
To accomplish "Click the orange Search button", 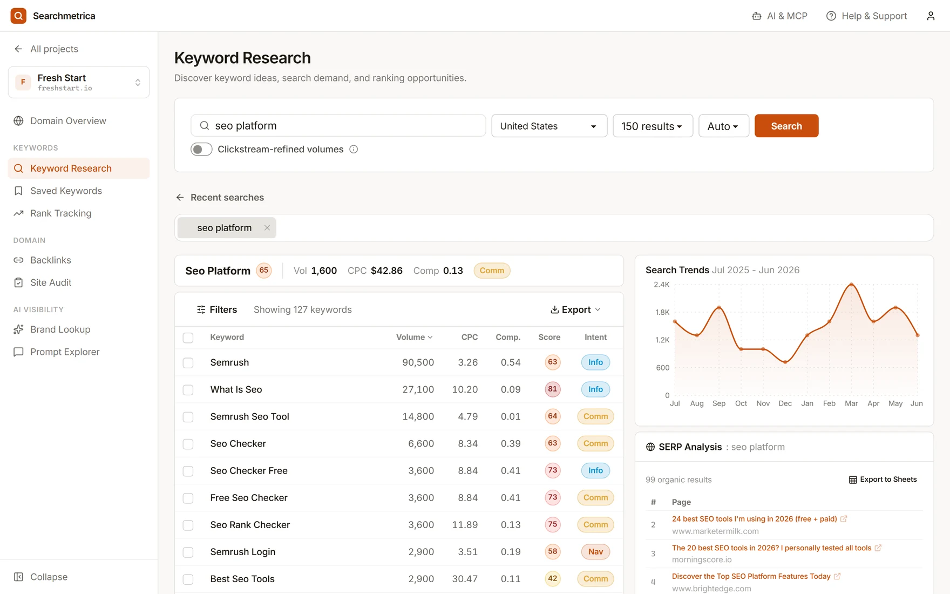I will point(786,126).
